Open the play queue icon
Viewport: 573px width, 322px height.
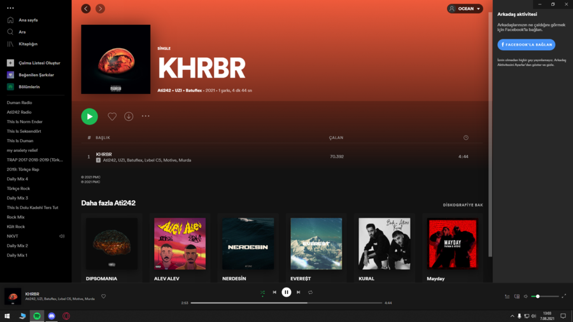(x=507, y=297)
